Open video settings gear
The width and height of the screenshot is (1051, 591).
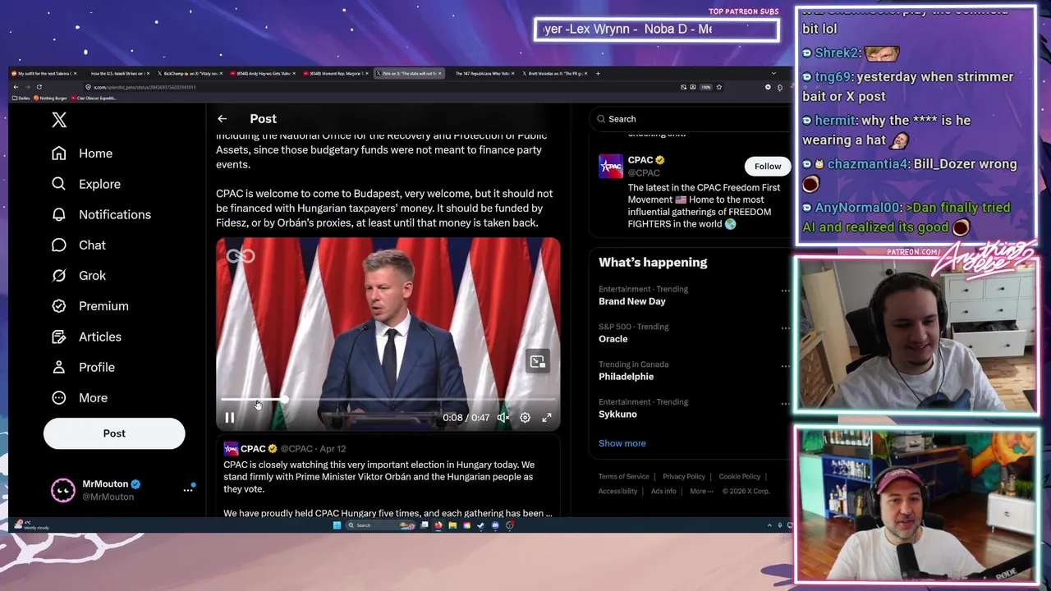[525, 418]
